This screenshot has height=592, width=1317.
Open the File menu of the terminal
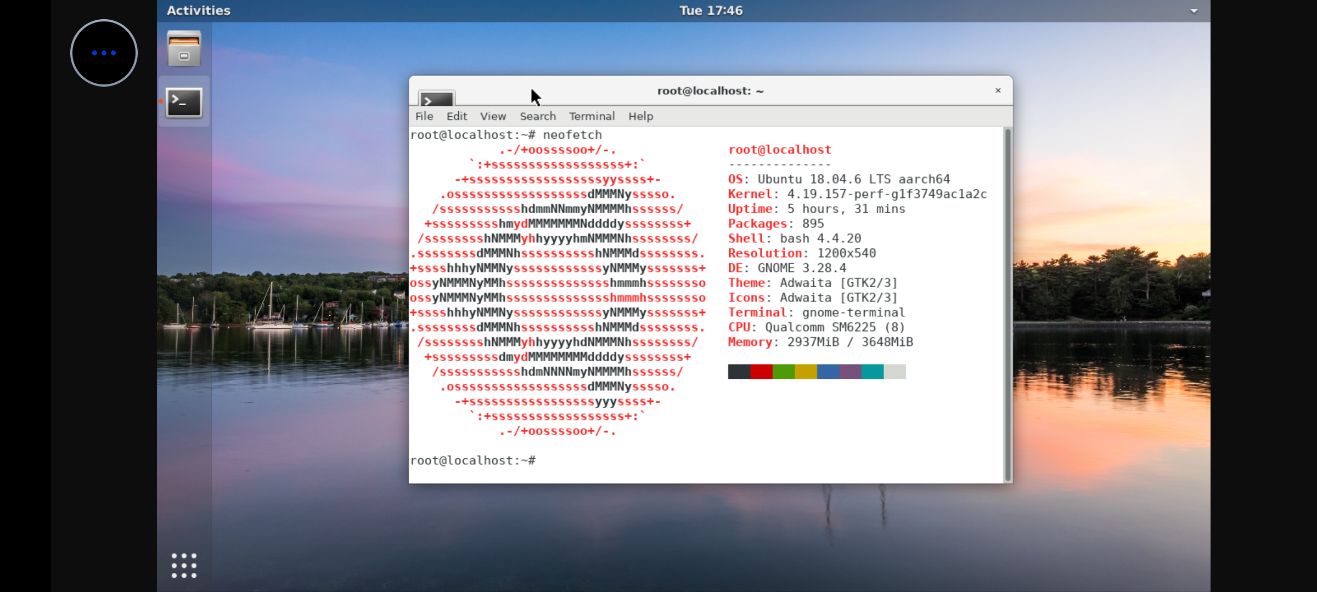point(424,116)
